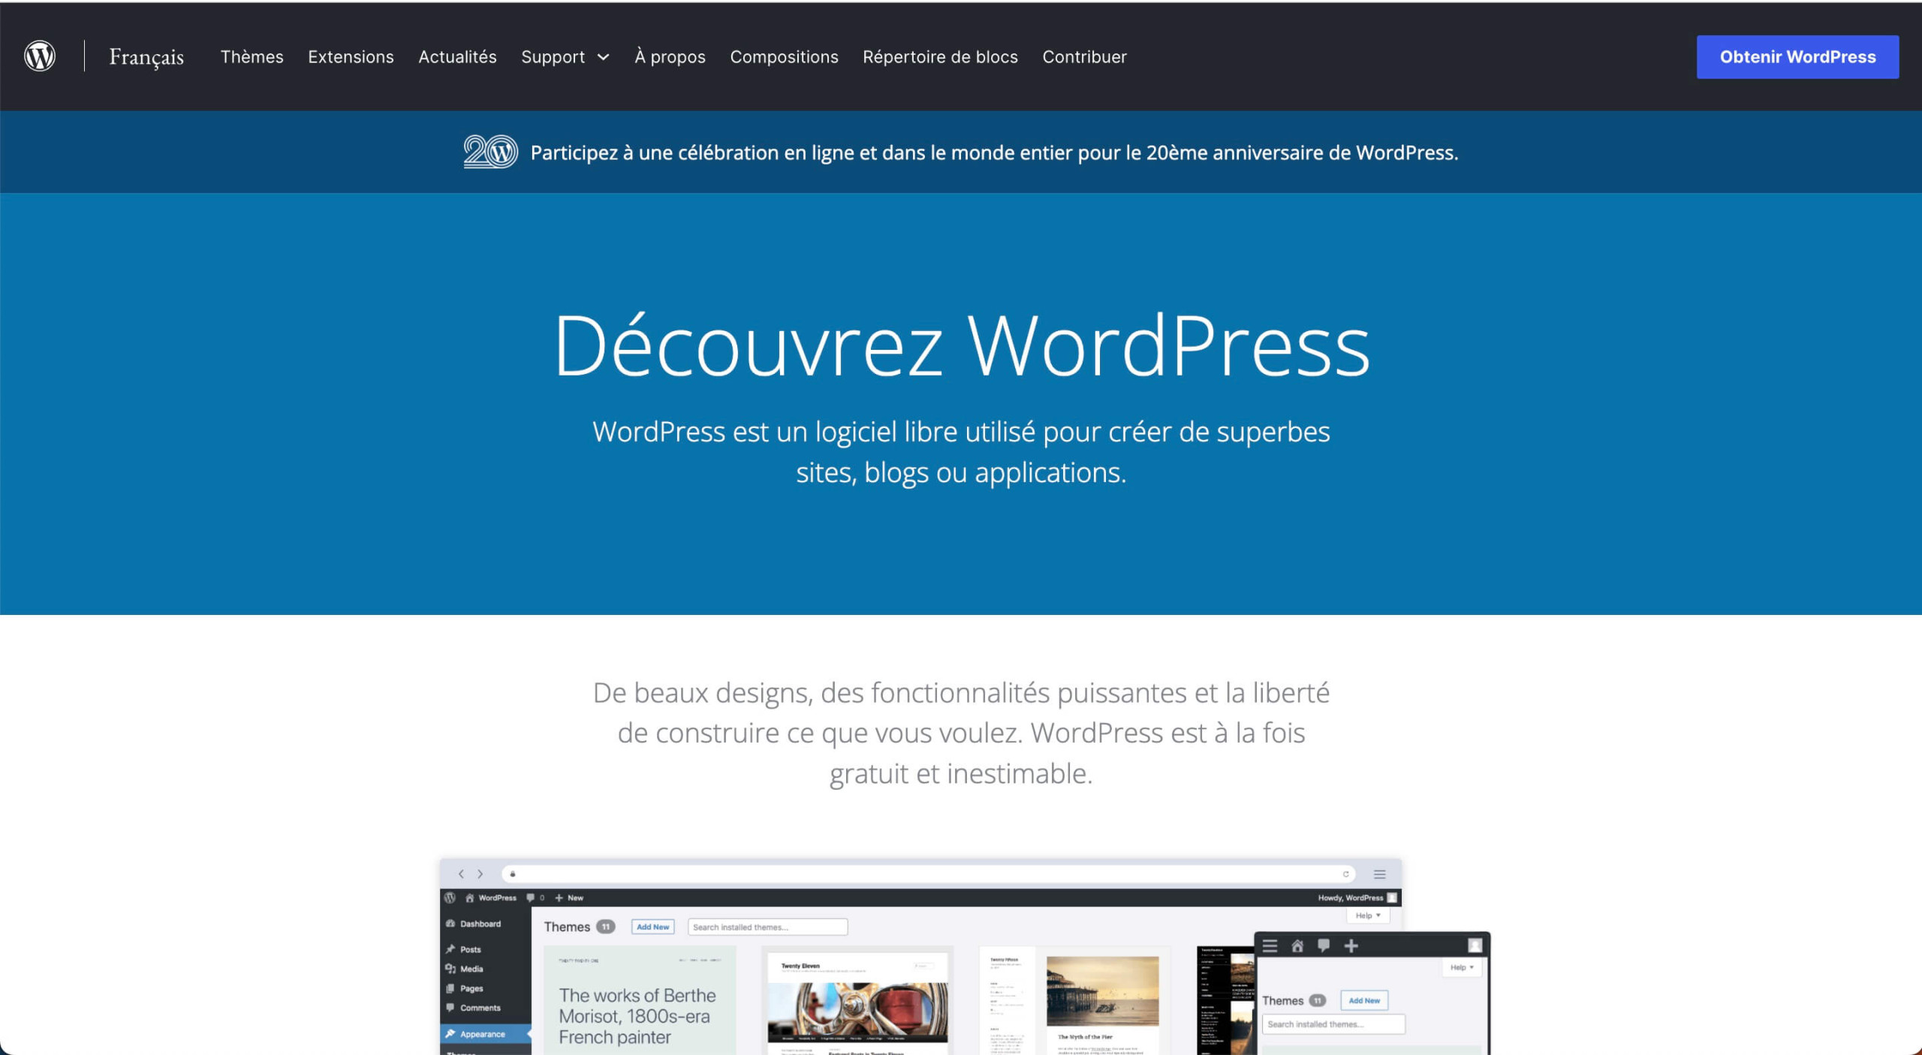Viewport: 1922px width, 1055px height.
Task: Navigate to Compositions
Action: click(x=784, y=57)
